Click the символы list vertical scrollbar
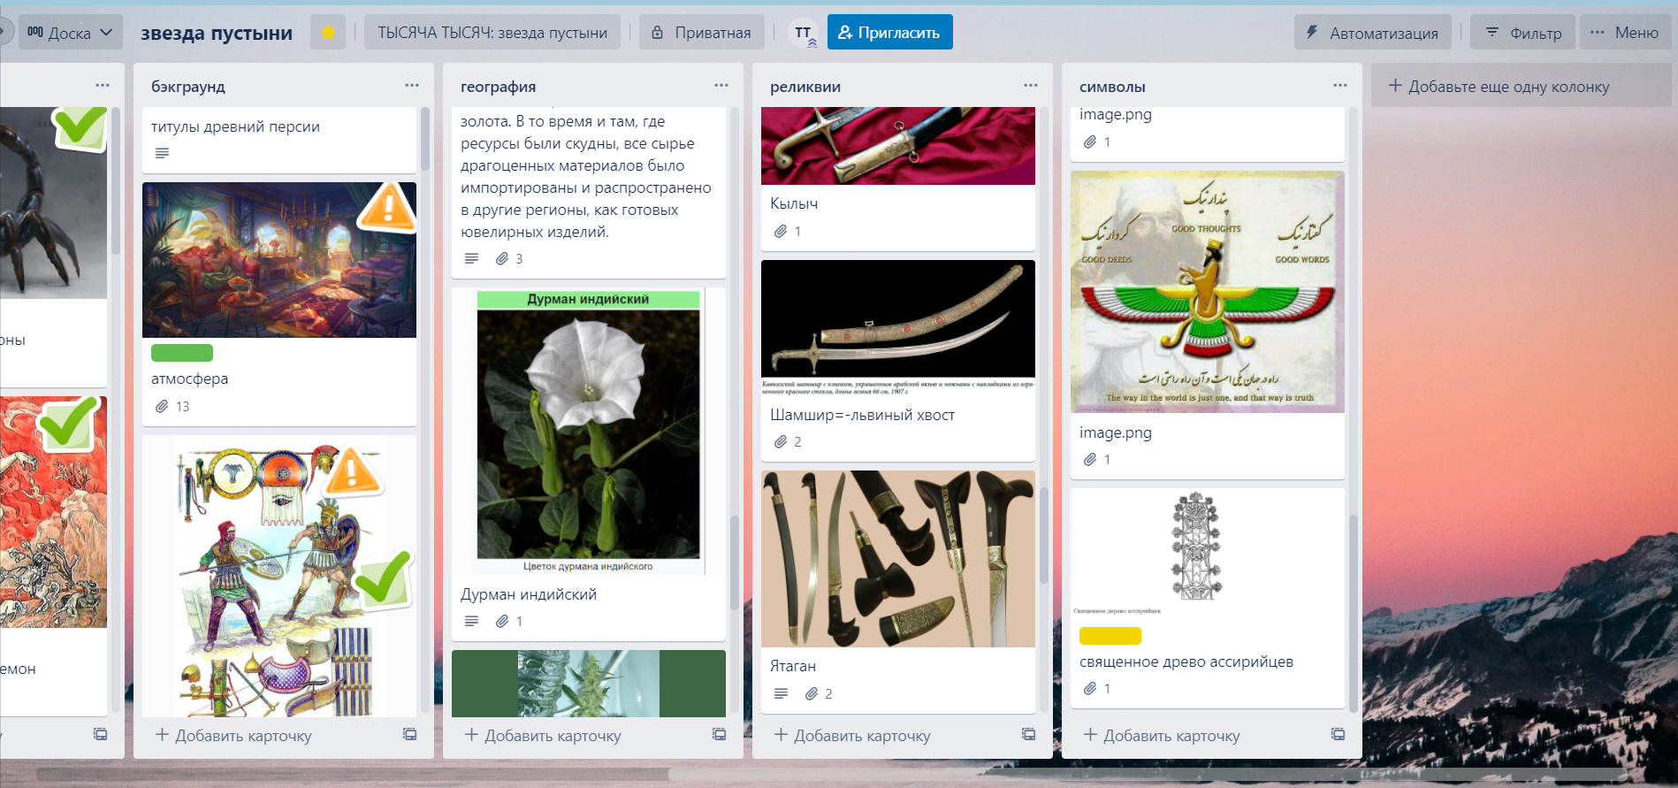 pos(1354,614)
